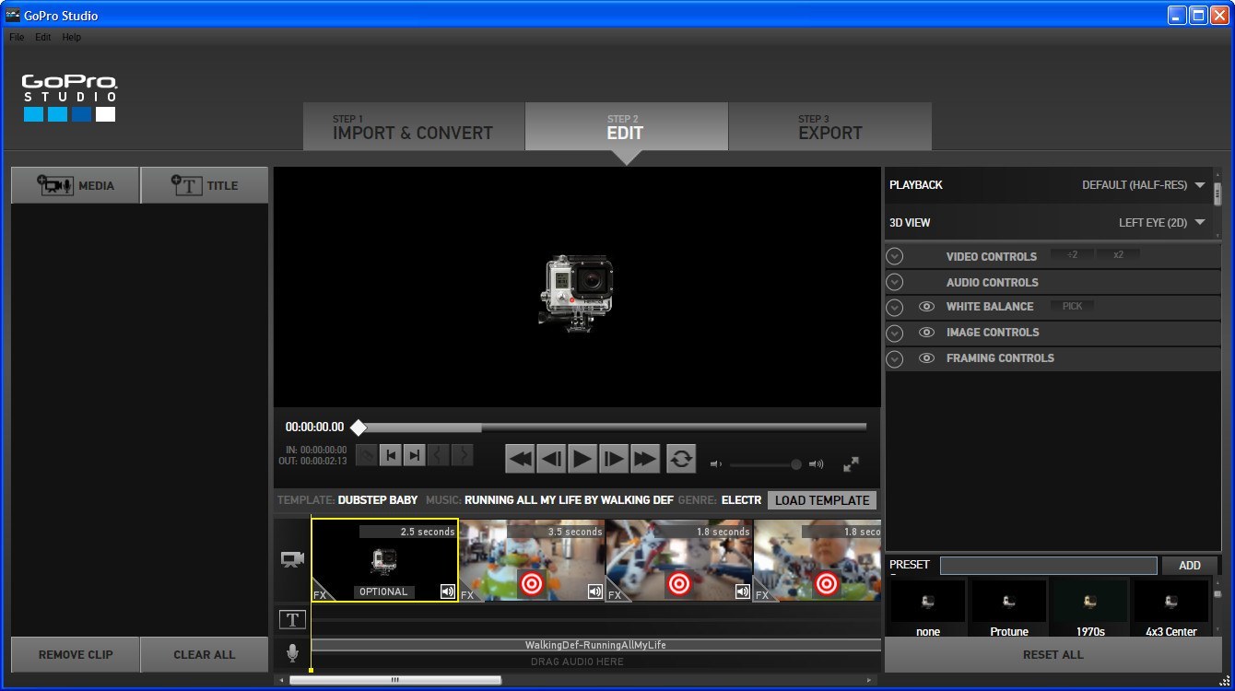1235x691 pixels.
Task: Enter fullscreen preview mode
Action: [x=851, y=464]
